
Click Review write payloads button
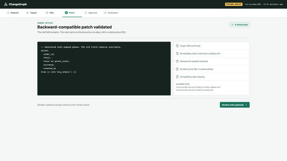[235, 105]
